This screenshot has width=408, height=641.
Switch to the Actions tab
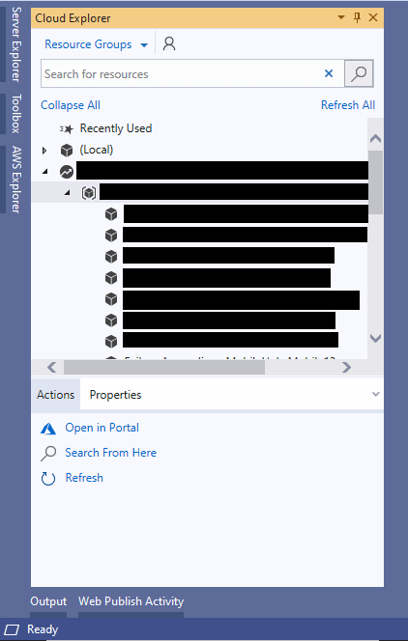56,395
